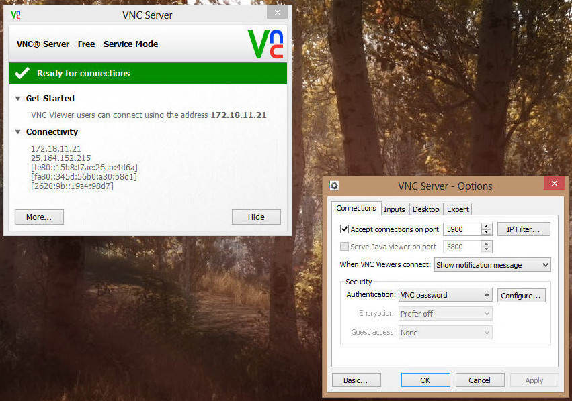
Task: Switch to the Desktop tab
Action: pos(425,209)
